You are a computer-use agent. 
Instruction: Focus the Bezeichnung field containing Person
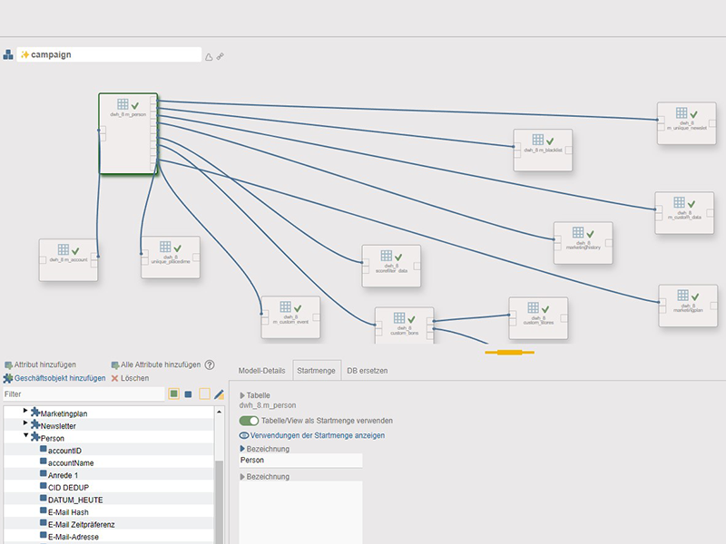pos(300,461)
